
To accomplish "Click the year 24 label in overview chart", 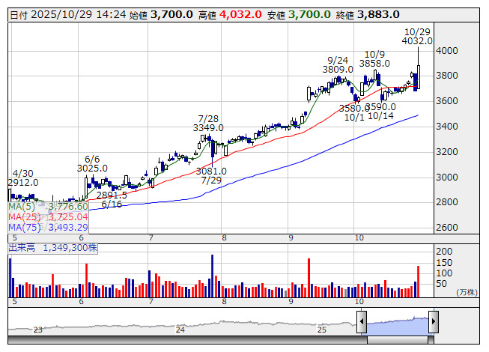I will click(180, 330).
